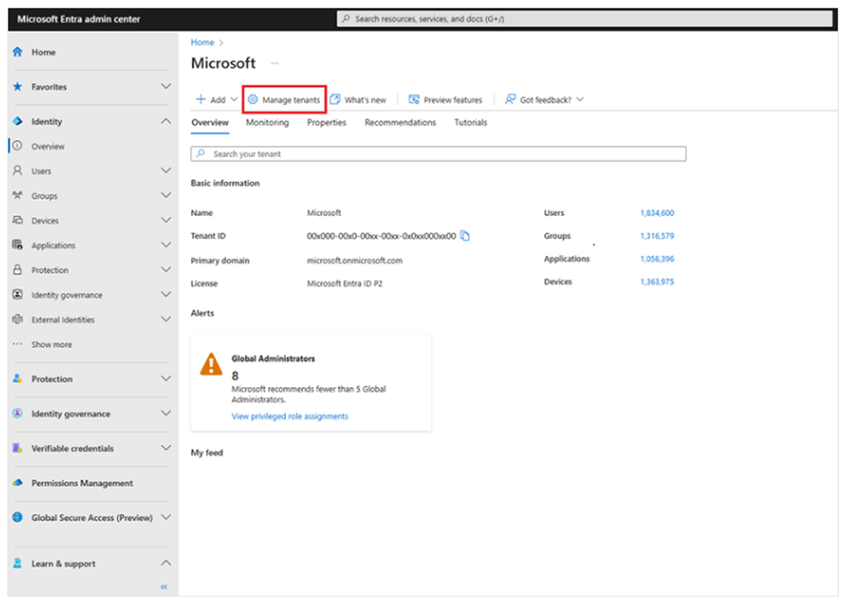Open Users count 1,834,600 link
This screenshot has height=612, width=846.
click(x=657, y=212)
